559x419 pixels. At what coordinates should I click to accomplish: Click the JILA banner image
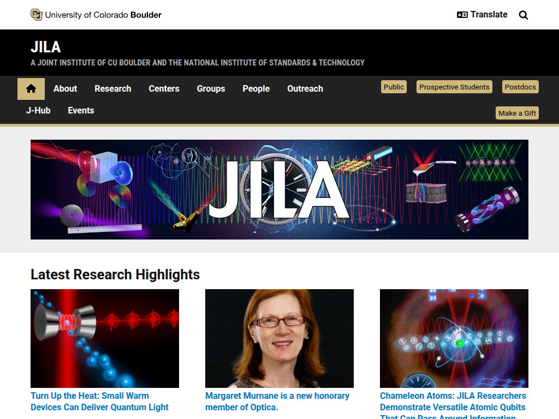pos(279,189)
